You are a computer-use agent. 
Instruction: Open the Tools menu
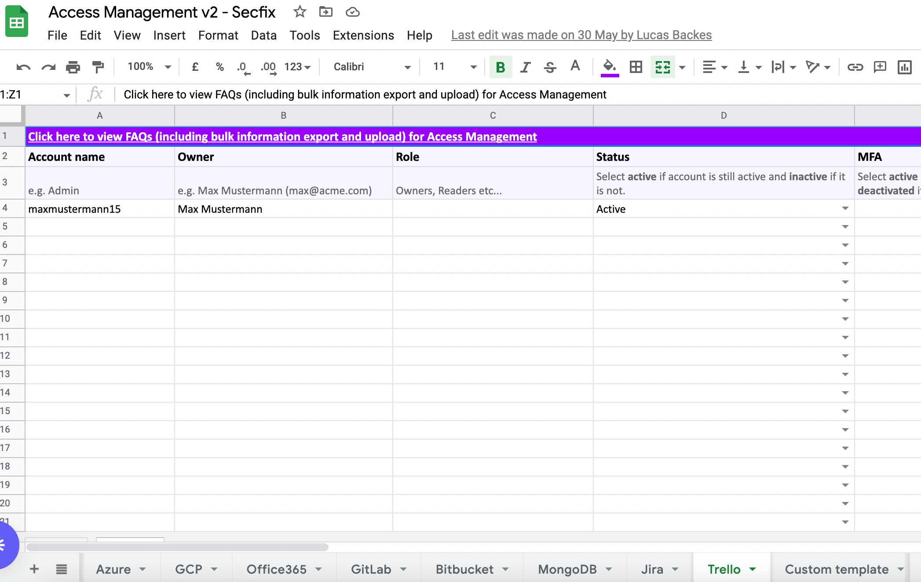pyautogui.click(x=305, y=35)
